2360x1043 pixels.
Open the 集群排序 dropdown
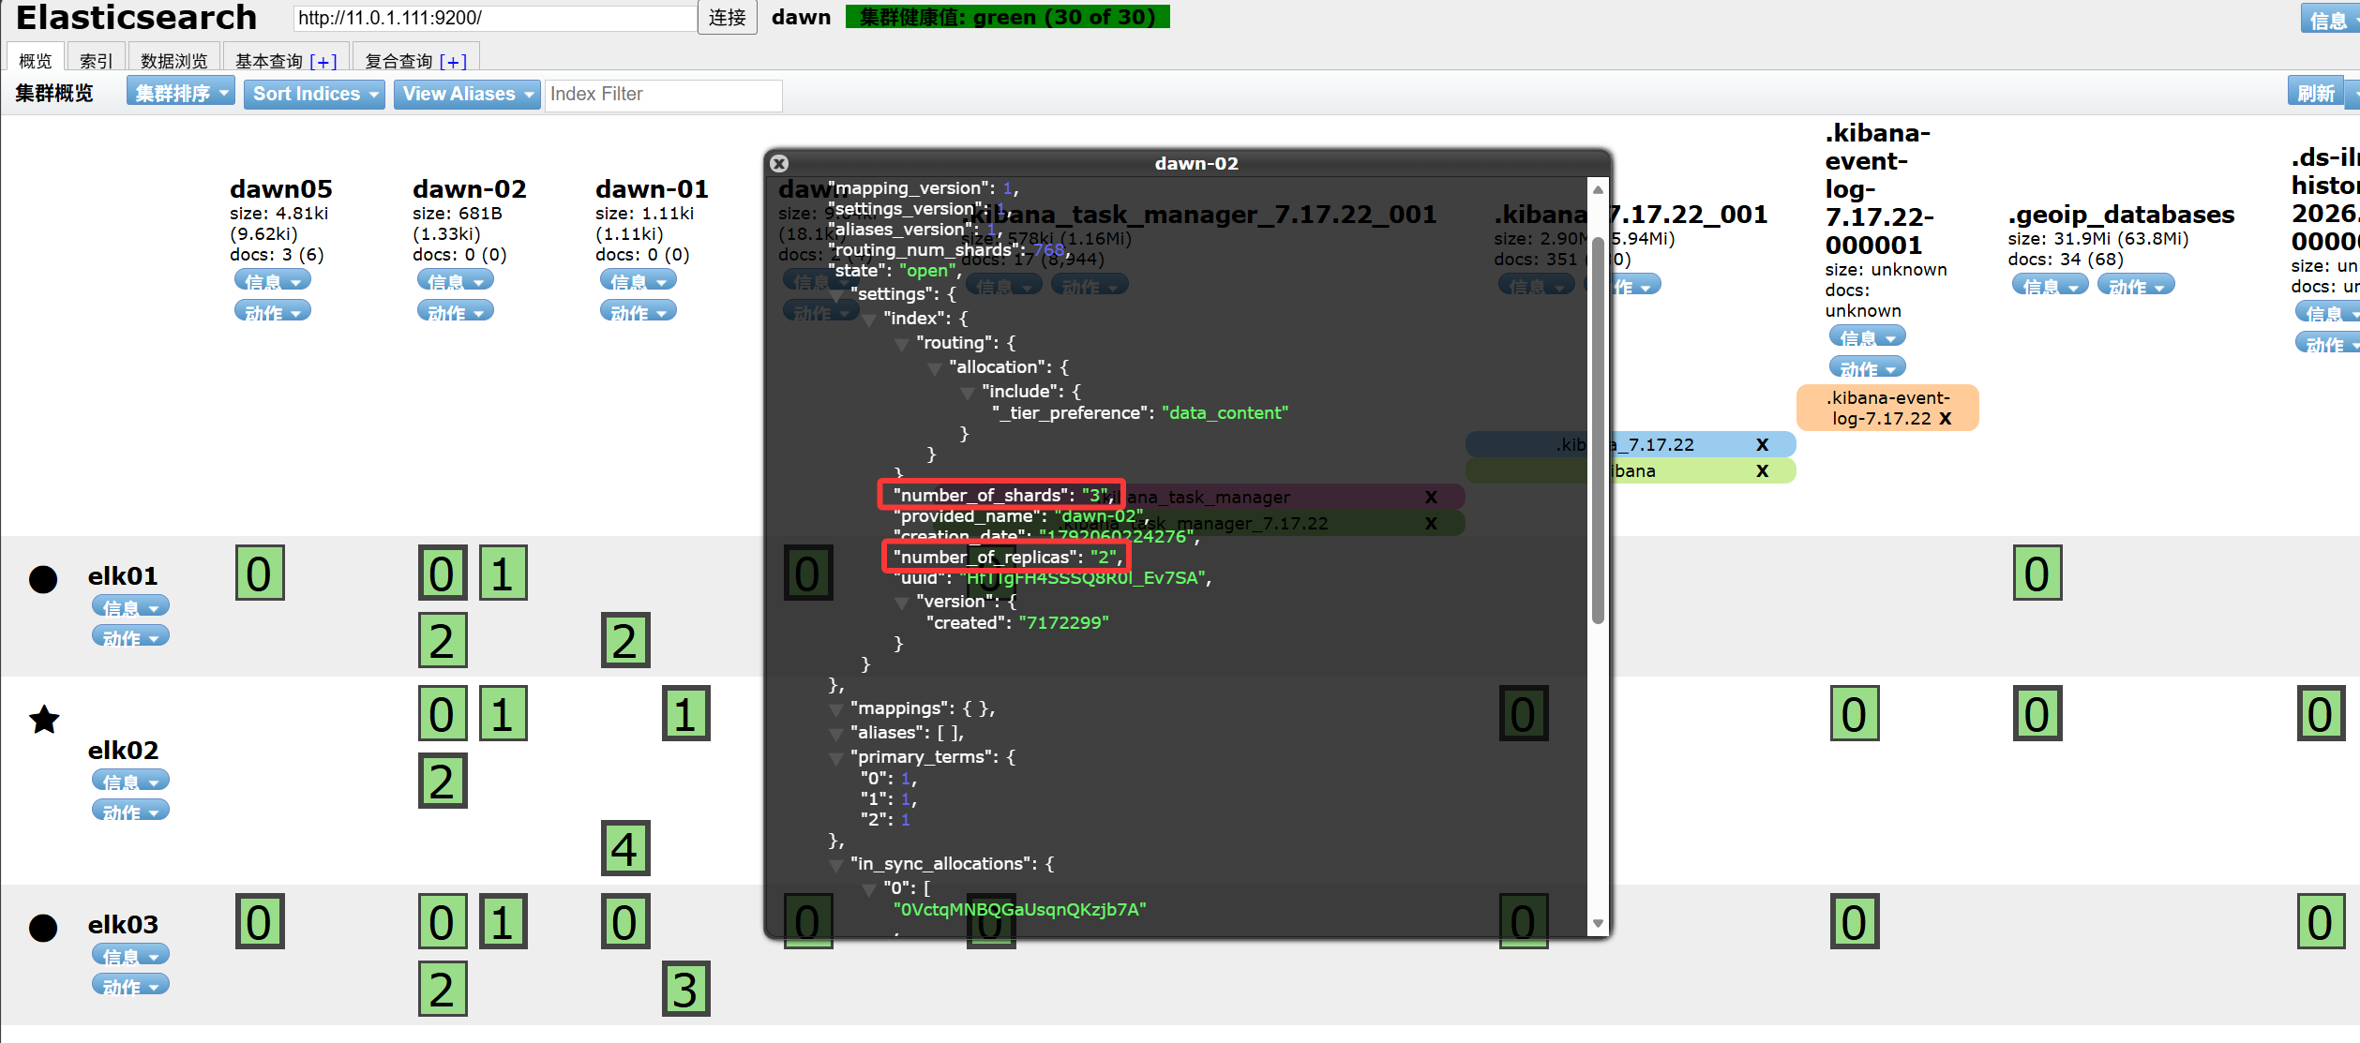[181, 93]
